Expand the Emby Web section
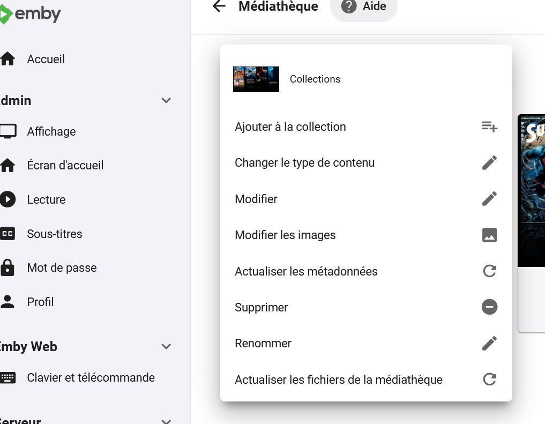Viewport: 545px width, 424px height. coord(166,346)
